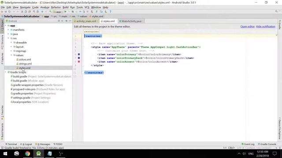Click the Hide notification link
Screen dimensions: 282x158
265,26
